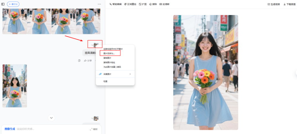Download the original via 下载原图
The image size is (297, 134).
(289, 4)
